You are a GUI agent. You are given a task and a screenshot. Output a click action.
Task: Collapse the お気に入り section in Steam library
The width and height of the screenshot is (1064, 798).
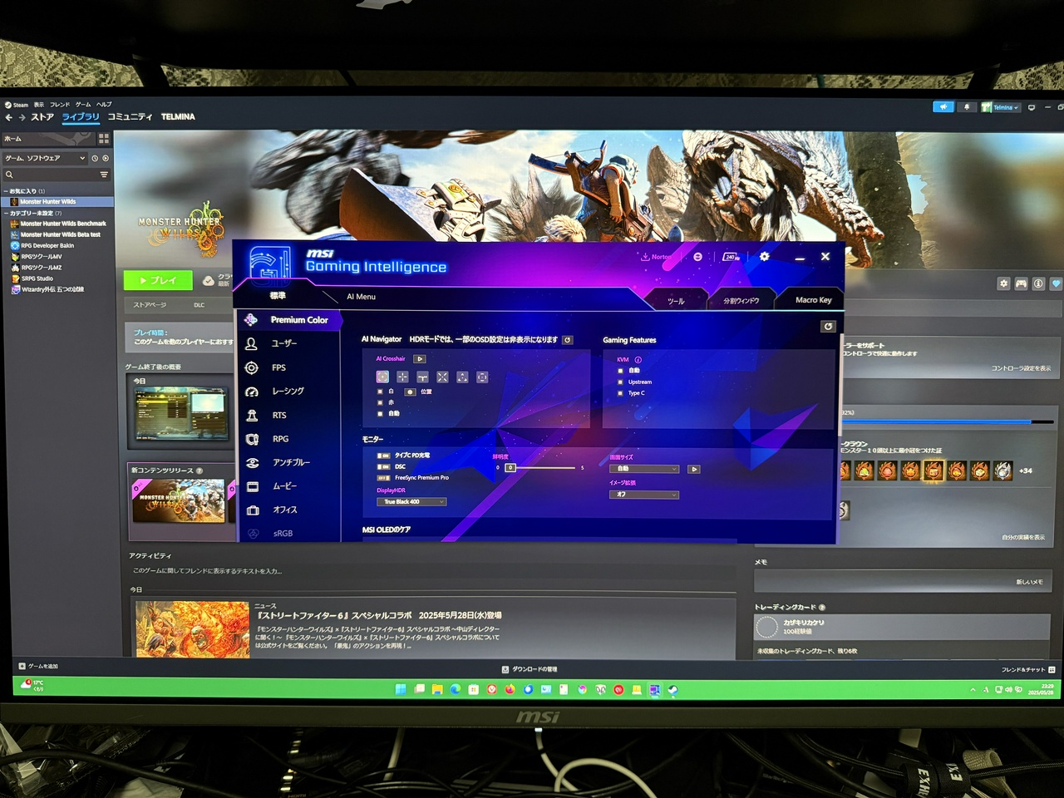pos(7,190)
